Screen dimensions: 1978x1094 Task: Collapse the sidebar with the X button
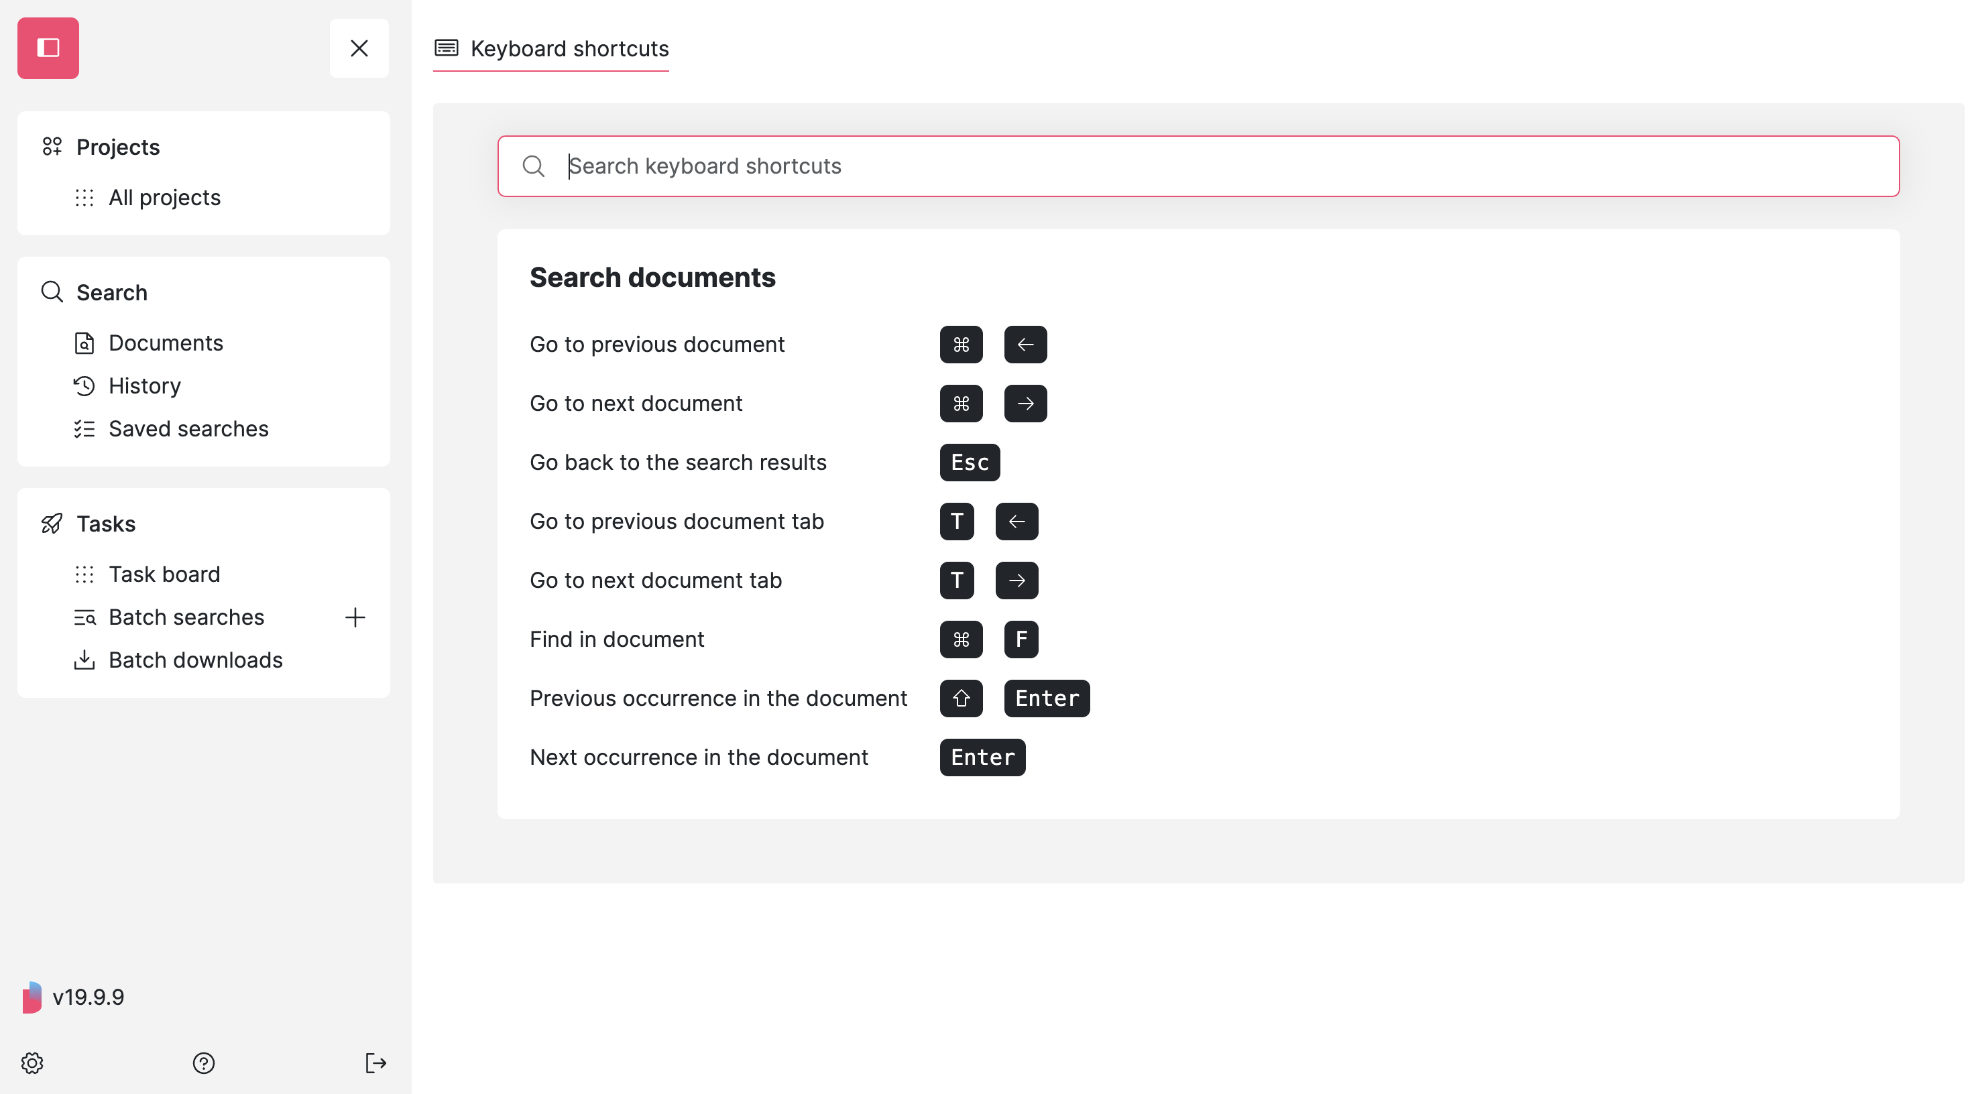359,48
